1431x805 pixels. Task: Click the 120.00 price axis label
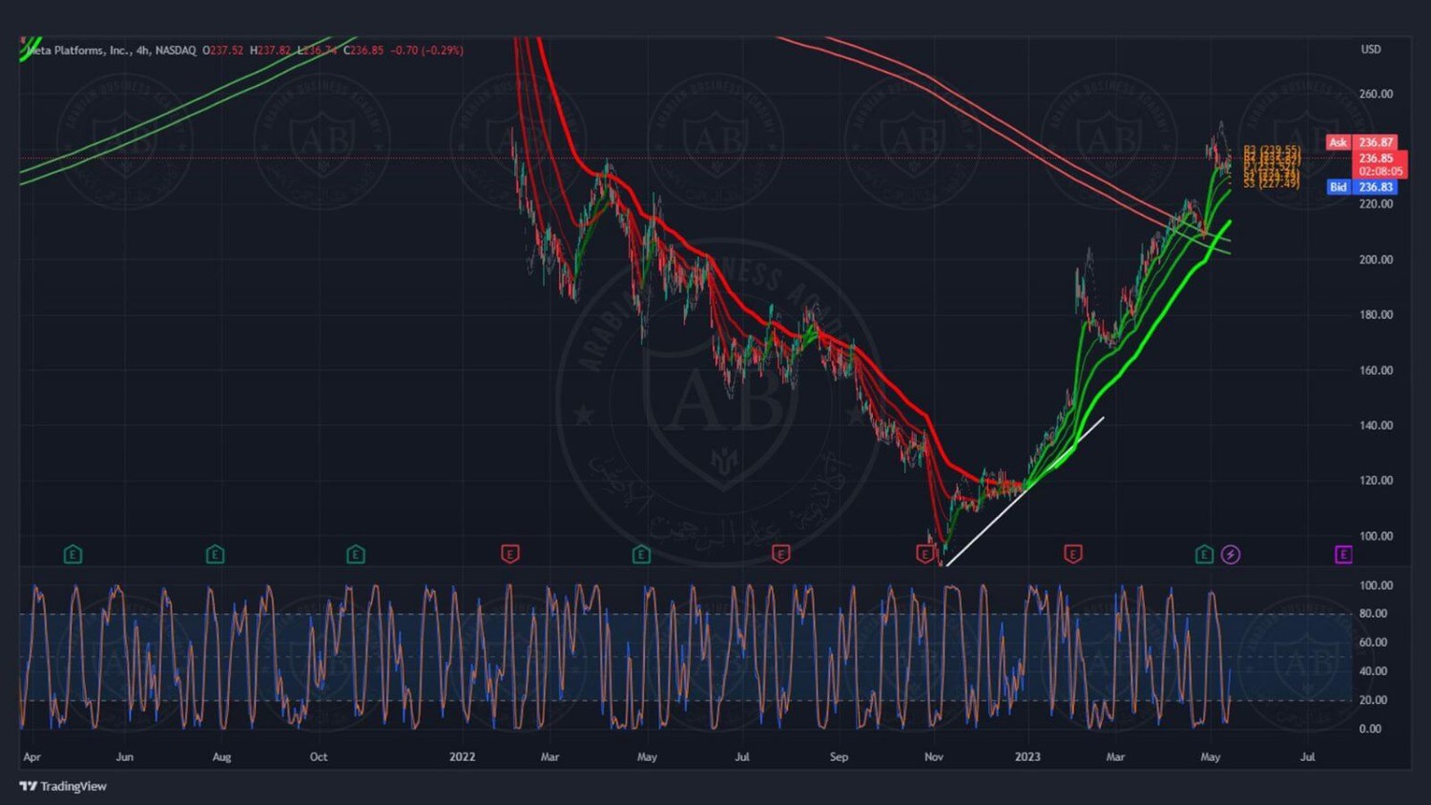1376,481
